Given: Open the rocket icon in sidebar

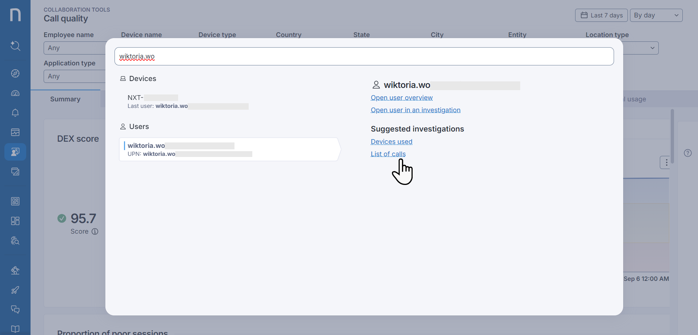Looking at the screenshot, I should [15, 290].
